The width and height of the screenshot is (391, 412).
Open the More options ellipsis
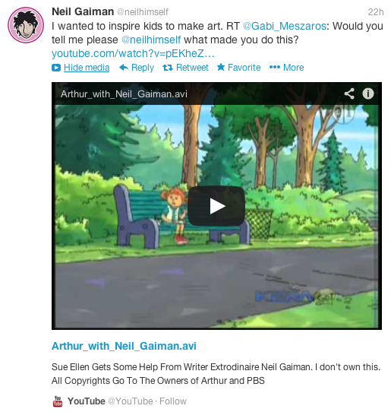point(275,67)
